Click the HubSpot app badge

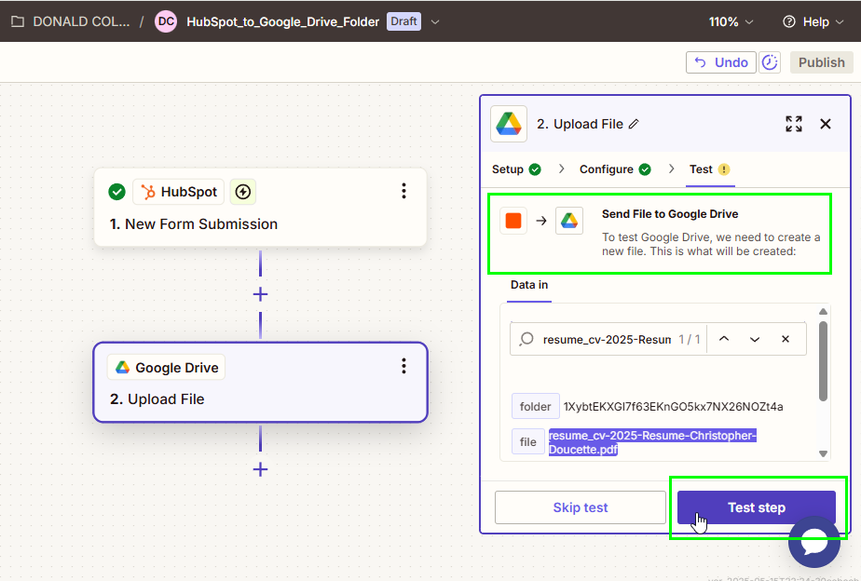(x=179, y=192)
